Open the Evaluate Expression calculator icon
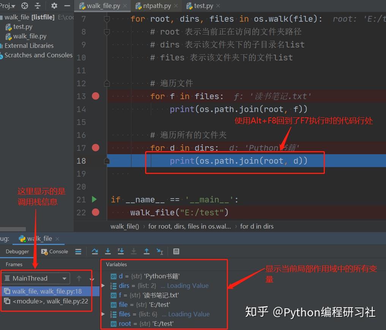Viewport: 386px width, 330px height. [x=176, y=251]
